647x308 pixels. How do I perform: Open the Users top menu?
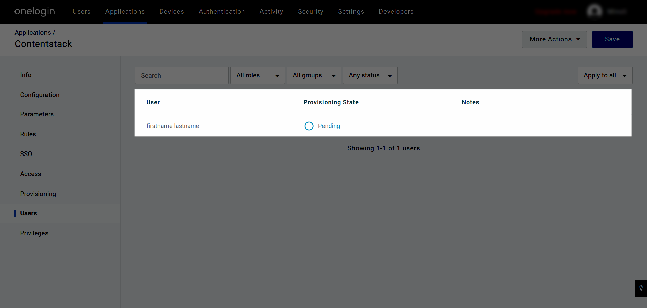pos(82,12)
